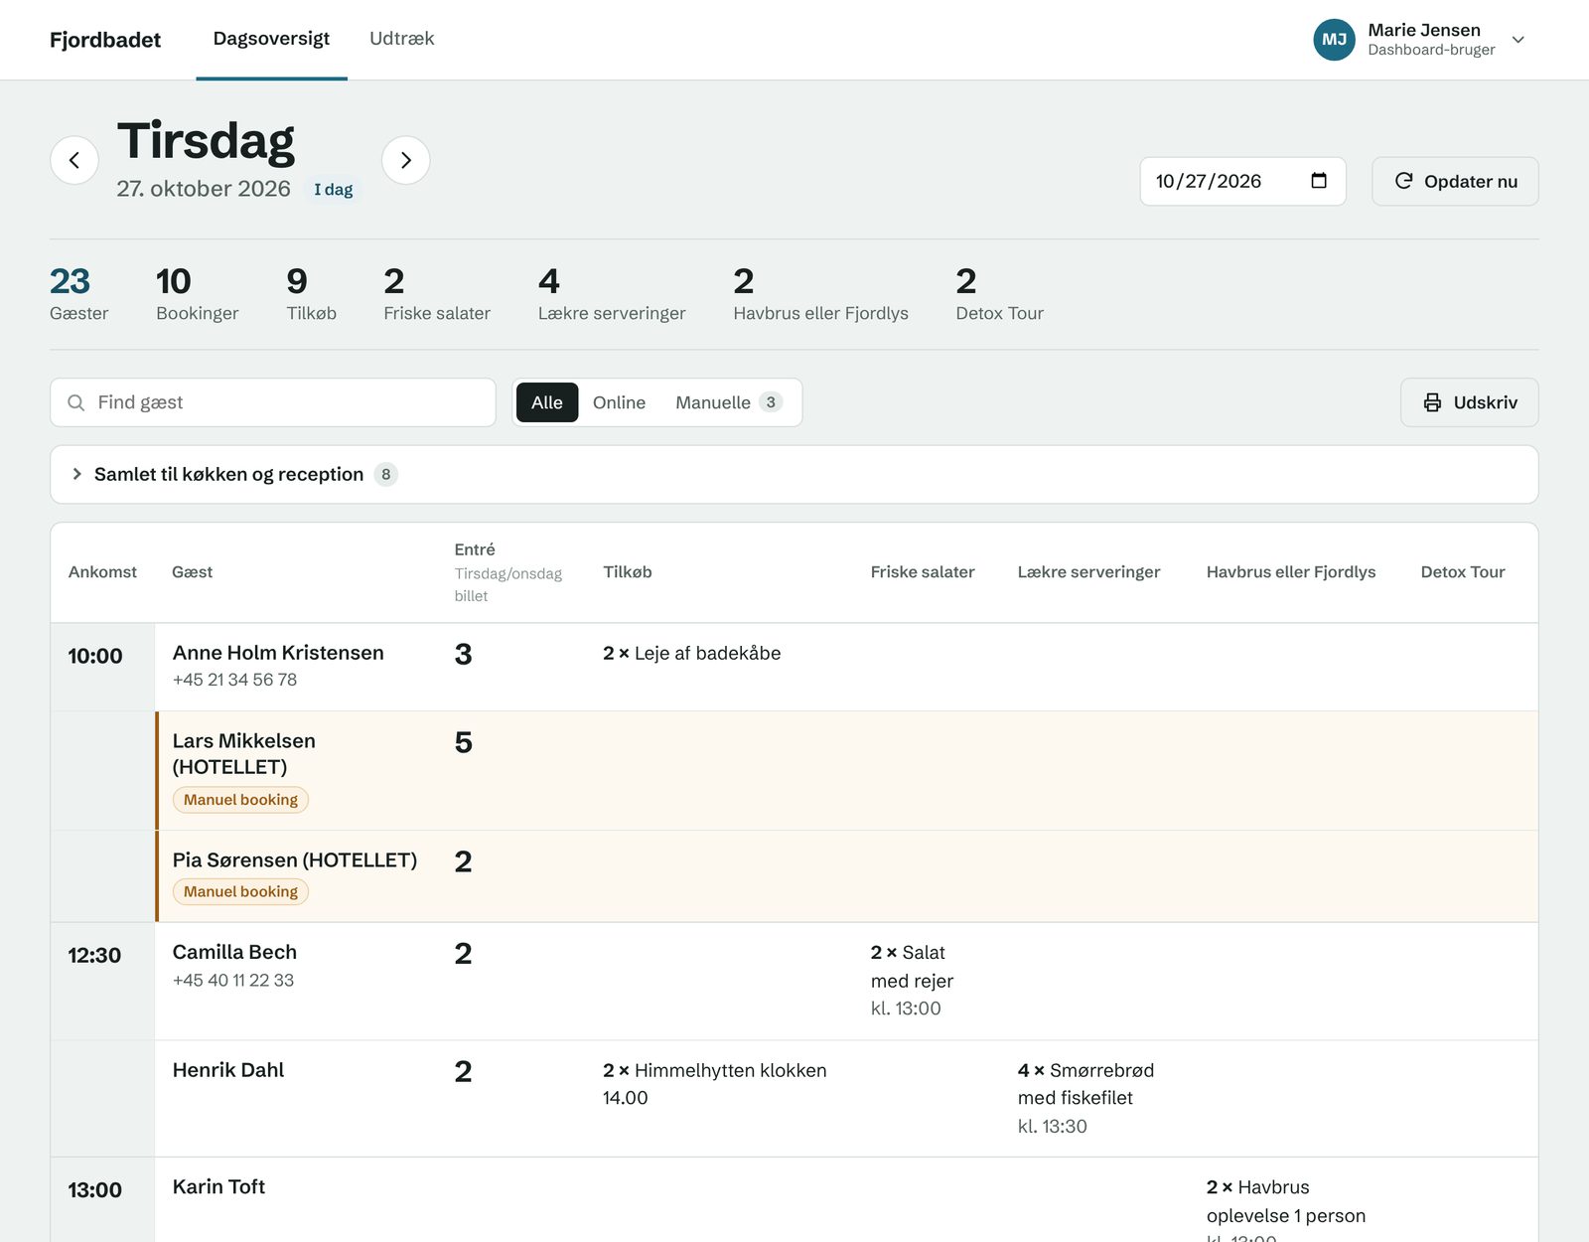Click the 10 Bookinger stat
Viewport: 1589px width, 1242px height.
click(197, 293)
